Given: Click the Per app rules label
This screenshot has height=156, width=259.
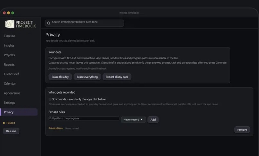Looking at the screenshot, I should 57,112.
